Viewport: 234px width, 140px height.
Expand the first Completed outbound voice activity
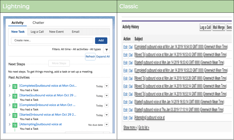coord(9,86)
